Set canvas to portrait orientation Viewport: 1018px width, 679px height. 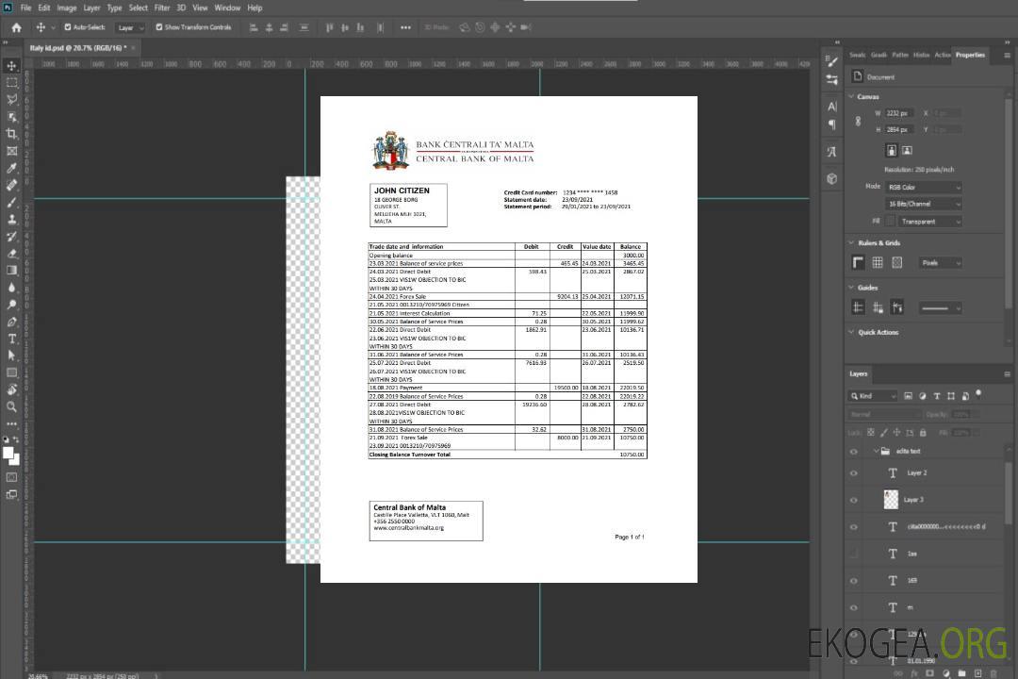coord(892,151)
